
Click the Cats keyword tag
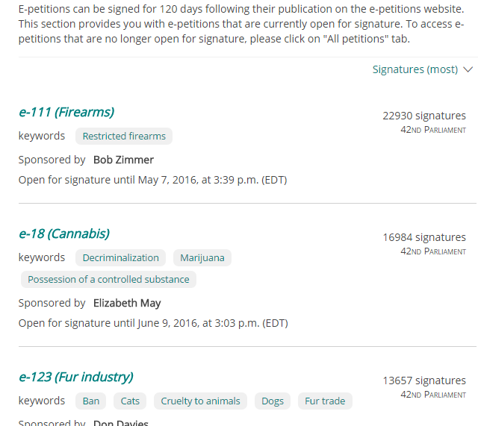pos(131,401)
